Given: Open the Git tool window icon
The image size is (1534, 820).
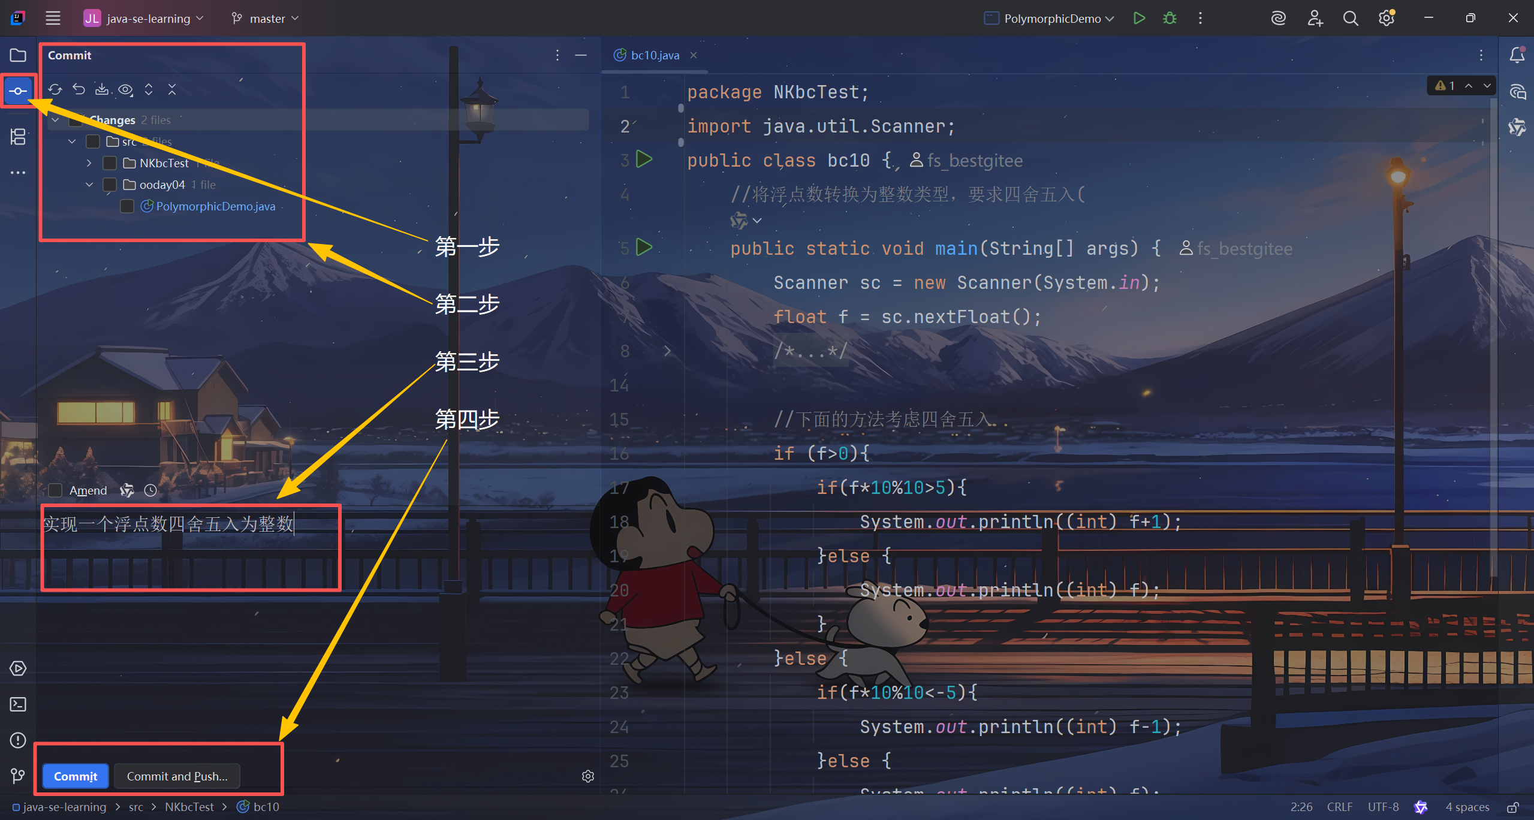Looking at the screenshot, I should [18, 777].
